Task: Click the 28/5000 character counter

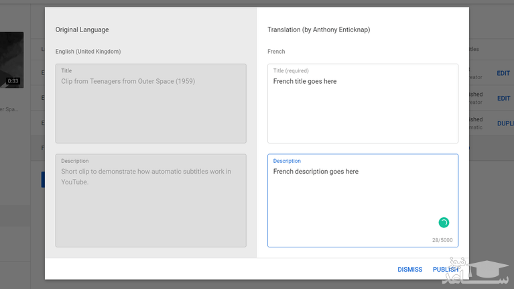Action: point(442,240)
